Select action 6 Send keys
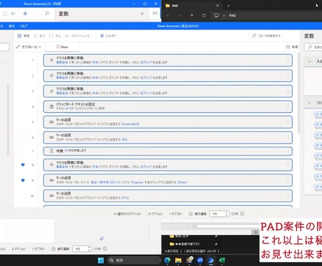The height and width of the screenshot is (266, 322). coord(168,137)
